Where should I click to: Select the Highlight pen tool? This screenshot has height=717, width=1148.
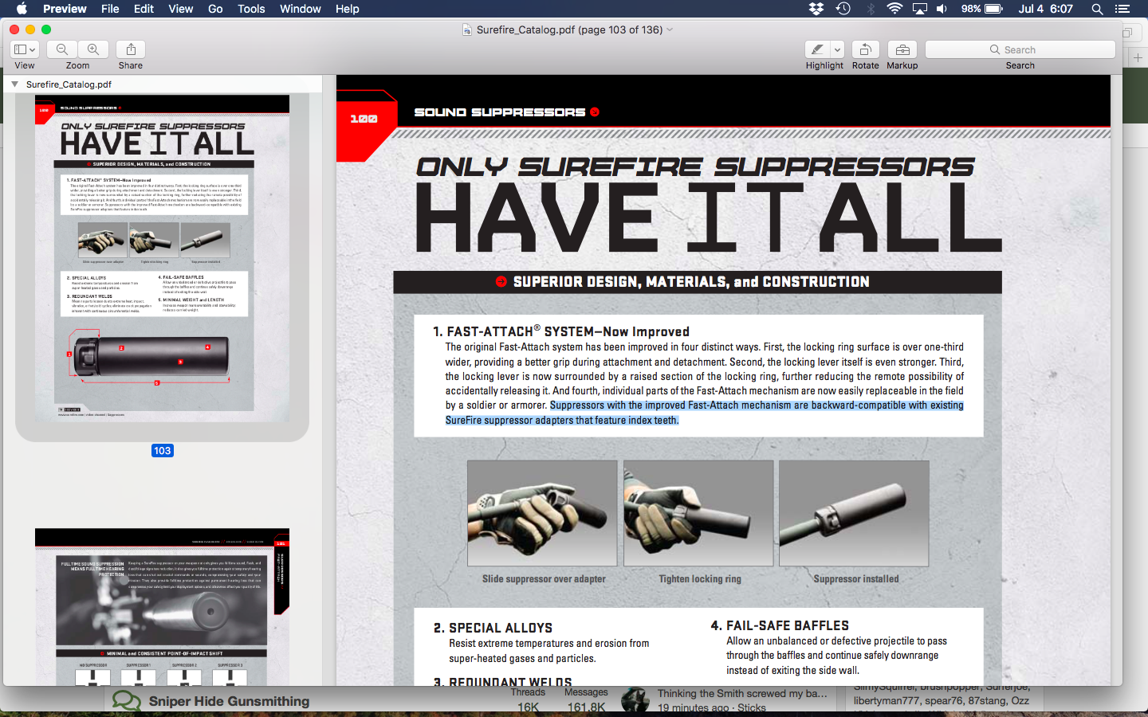[817, 49]
